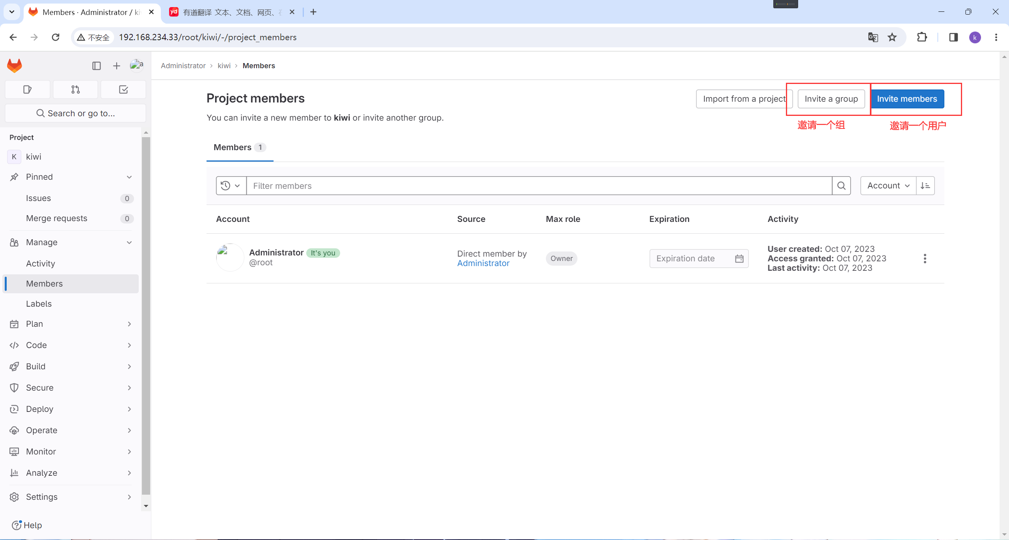Open the Administrator row actions kebab menu
This screenshot has height=540, width=1009.
925,259
